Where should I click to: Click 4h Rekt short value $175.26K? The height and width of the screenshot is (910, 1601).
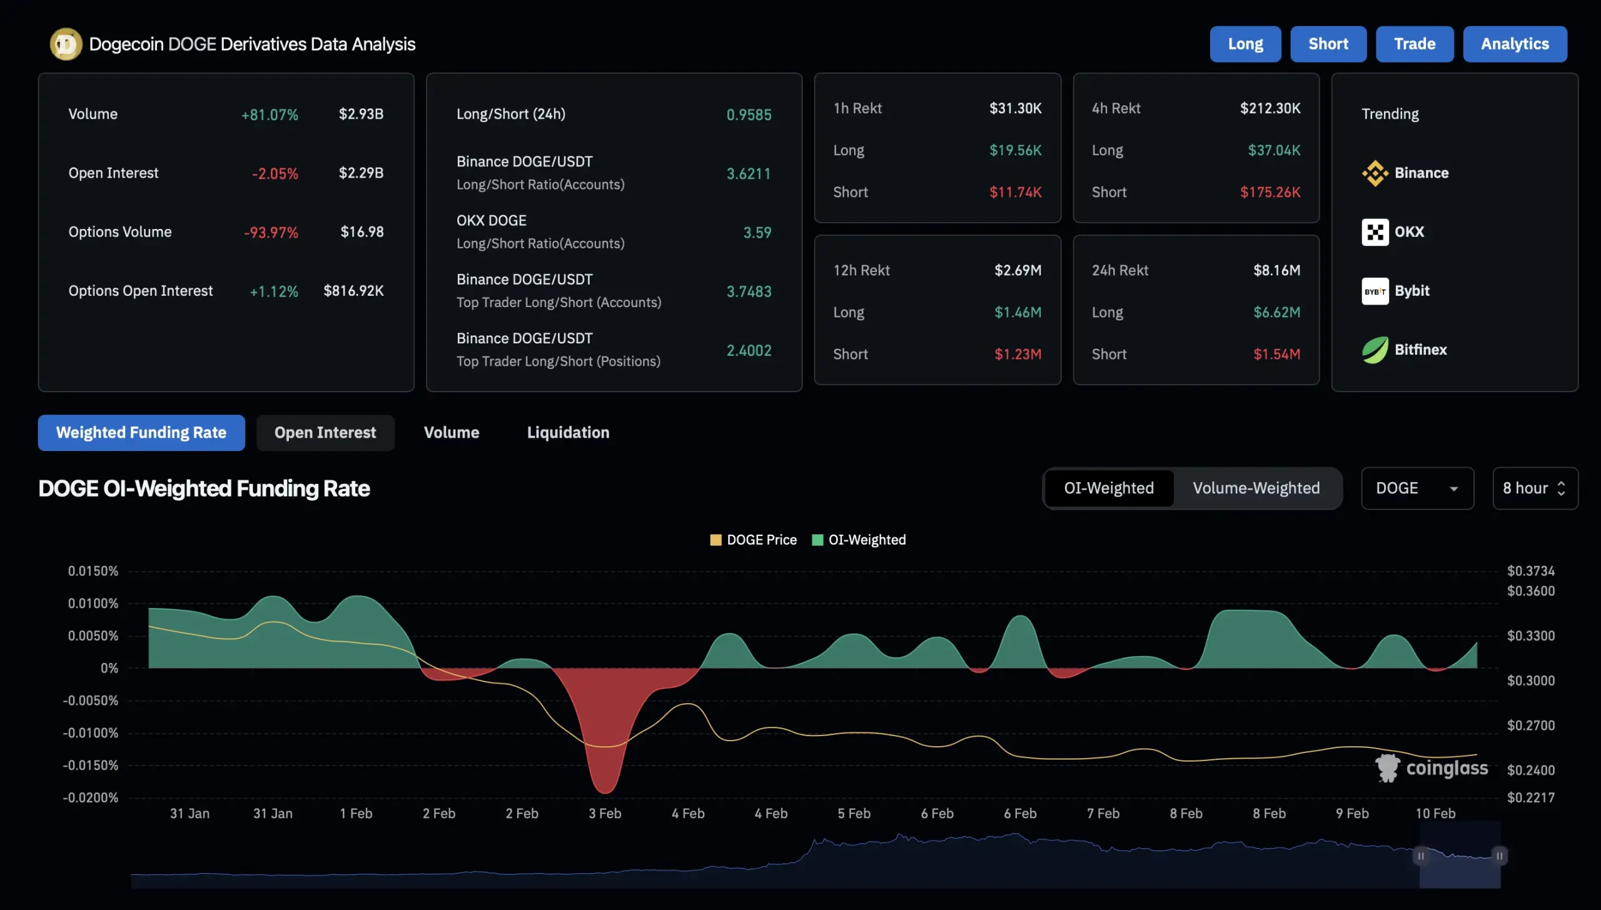[x=1270, y=192]
